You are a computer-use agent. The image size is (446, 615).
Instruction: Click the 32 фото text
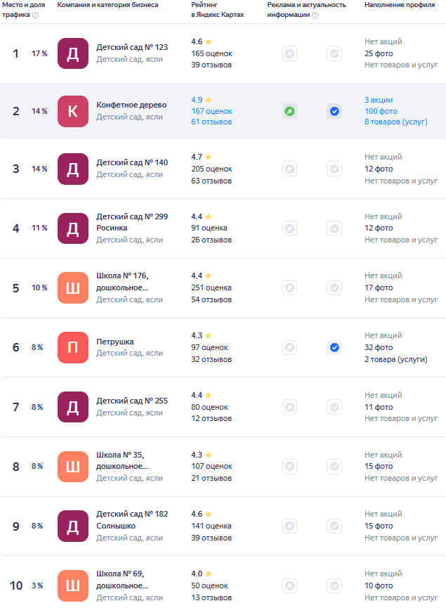point(379,347)
